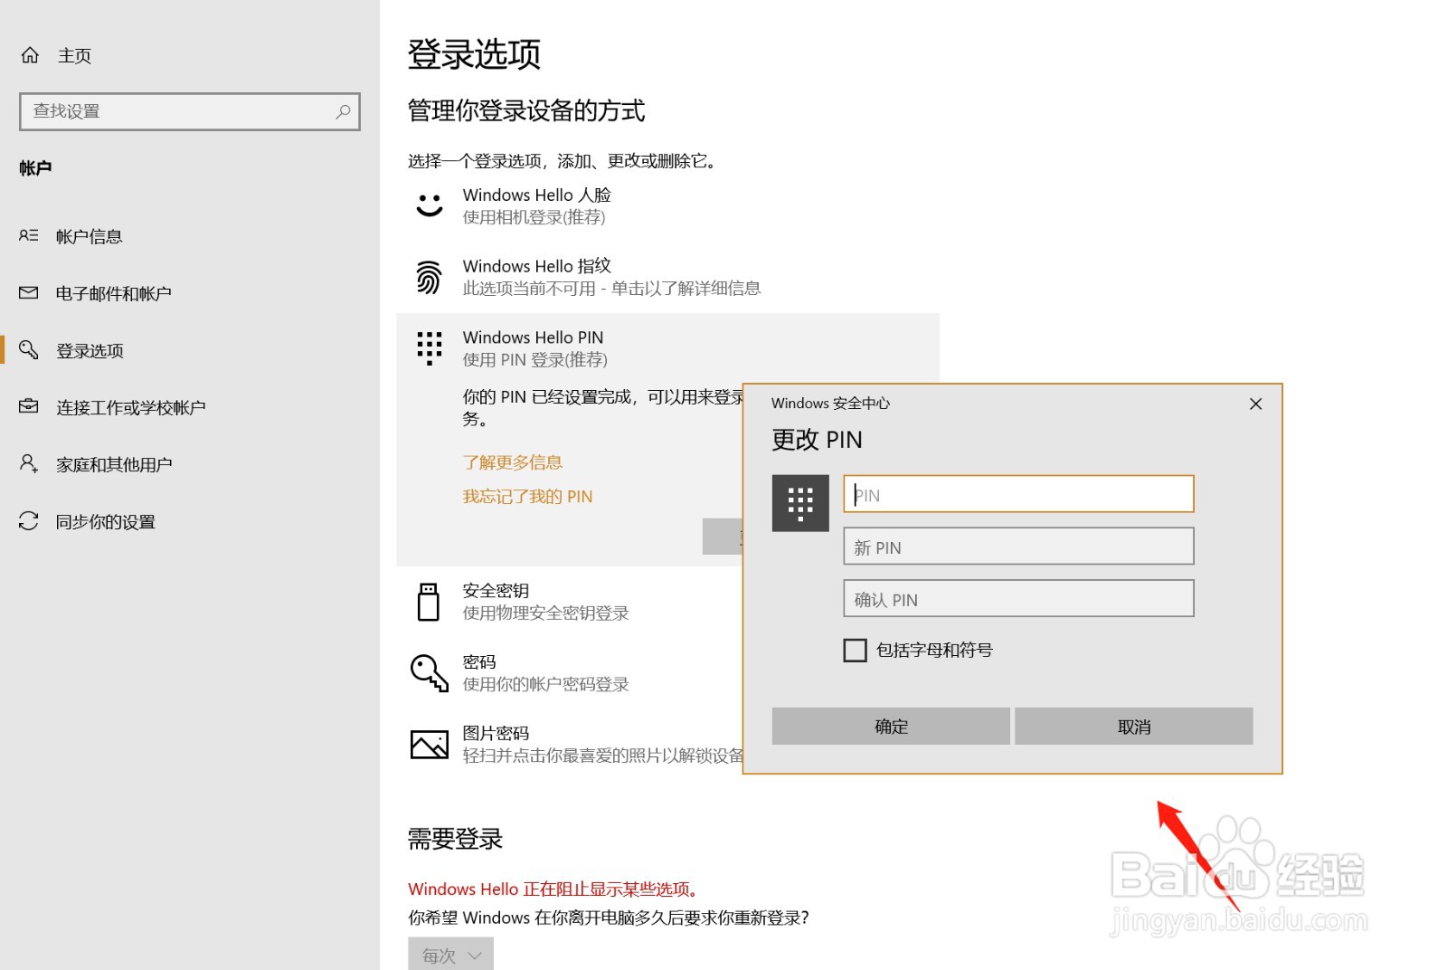This screenshot has height=970, width=1447.
Task: Select the Windows Hello PIN option title
Action: [533, 337]
